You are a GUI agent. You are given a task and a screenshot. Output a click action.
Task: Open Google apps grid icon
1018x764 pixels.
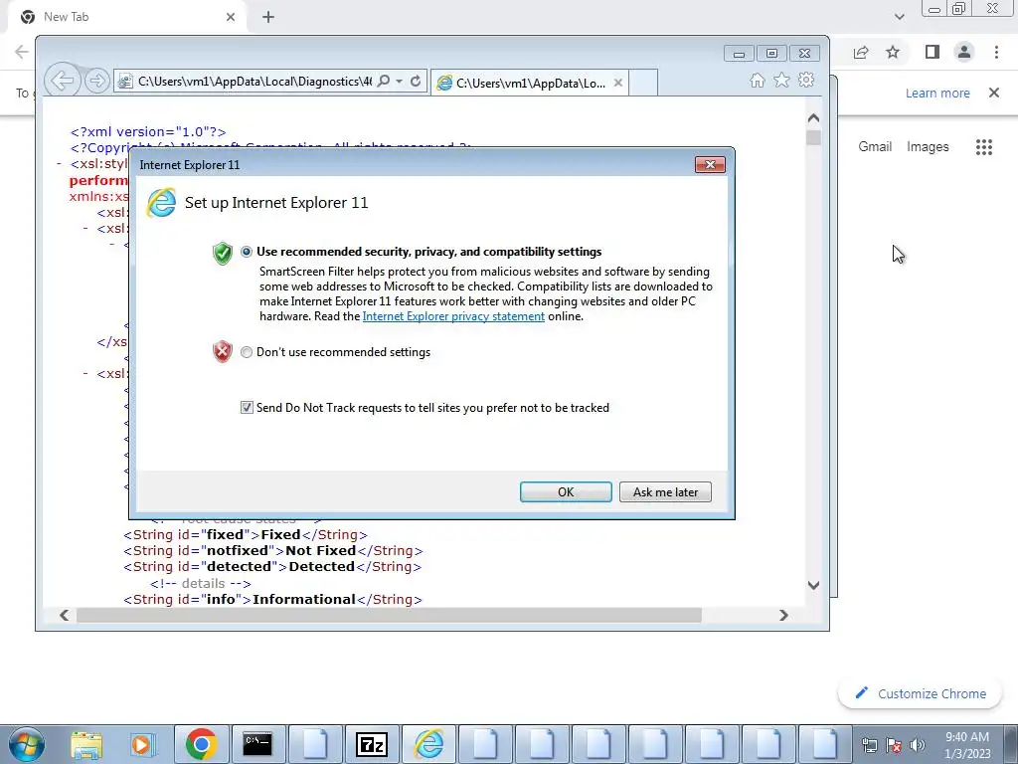tap(984, 147)
